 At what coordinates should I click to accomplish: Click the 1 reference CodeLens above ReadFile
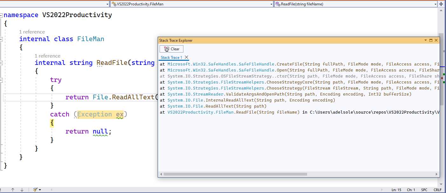click(x=47, y=56)
